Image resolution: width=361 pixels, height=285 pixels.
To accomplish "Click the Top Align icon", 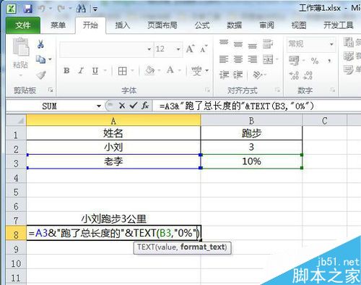I will tap(224, 43).
